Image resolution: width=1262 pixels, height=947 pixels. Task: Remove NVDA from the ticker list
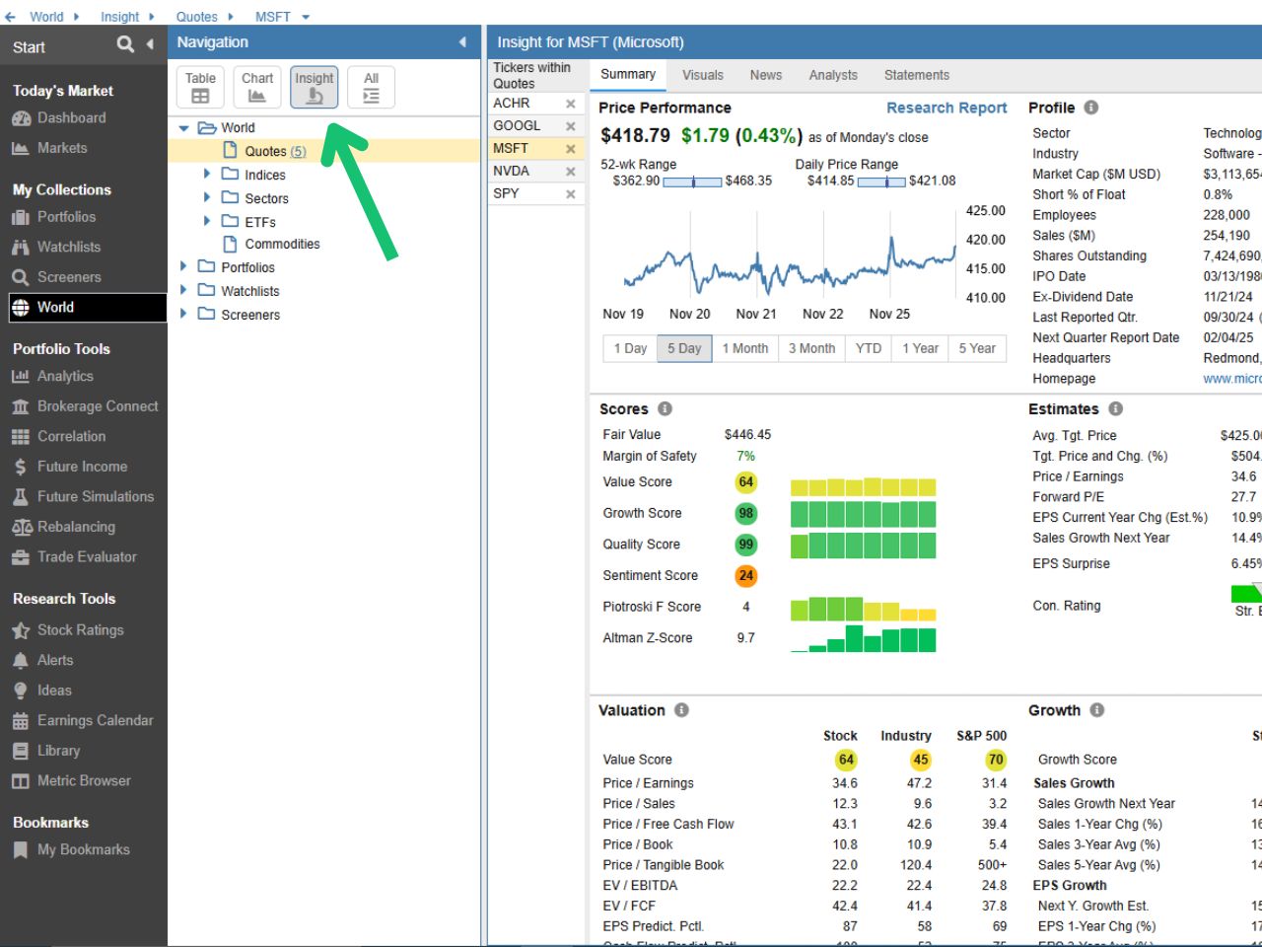570,172
